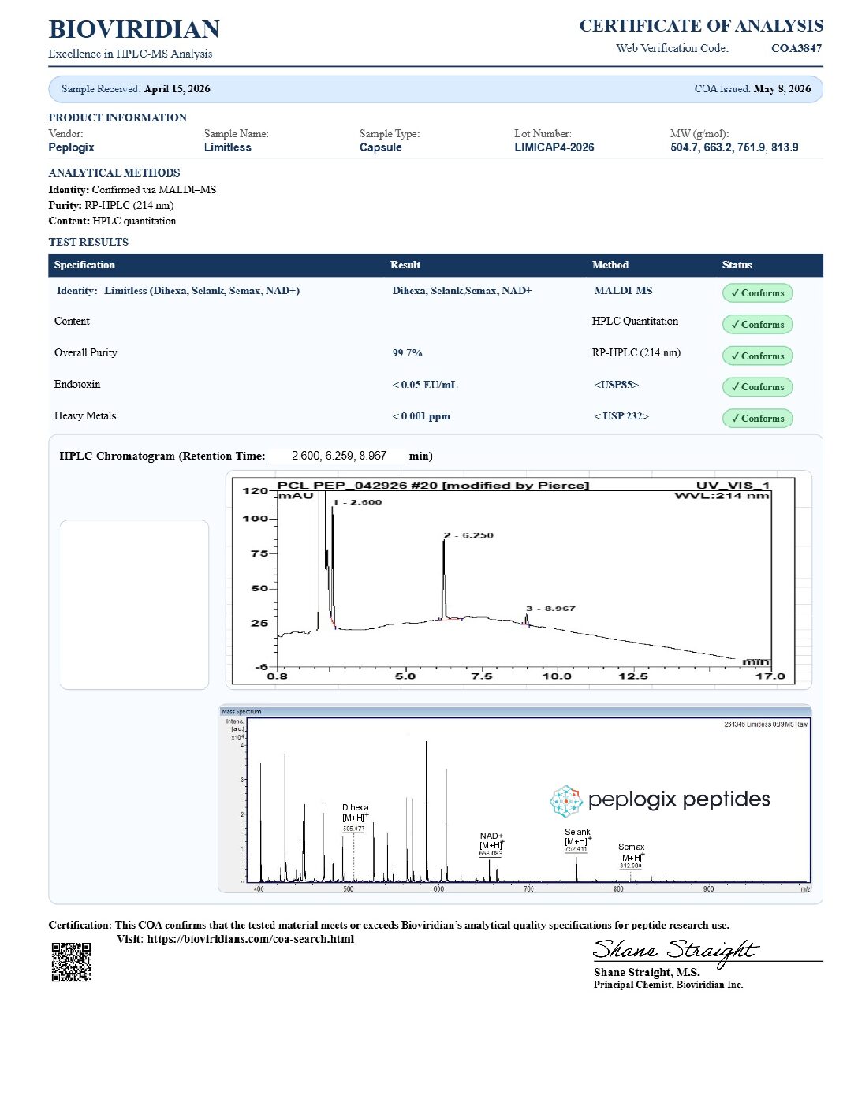Screen dimensions: 858x1110
Task: Click the PRODUCT INFORMATION section heading
Action: click(118, 117)
